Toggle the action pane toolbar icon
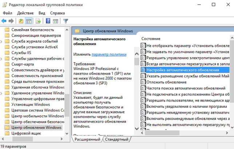Image resolution: width=234 pixels, height=149 pixels. tap(56, 21)
